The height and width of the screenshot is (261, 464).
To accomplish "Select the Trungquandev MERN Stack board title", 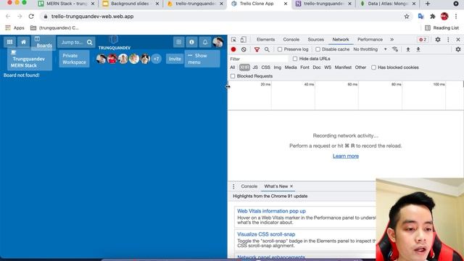I will coord(29,59).
